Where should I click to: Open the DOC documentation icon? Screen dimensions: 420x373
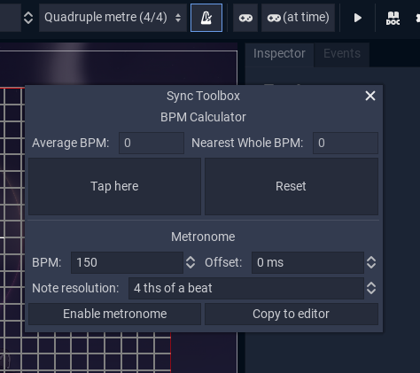pyautogui.click(x=393, y=18)
